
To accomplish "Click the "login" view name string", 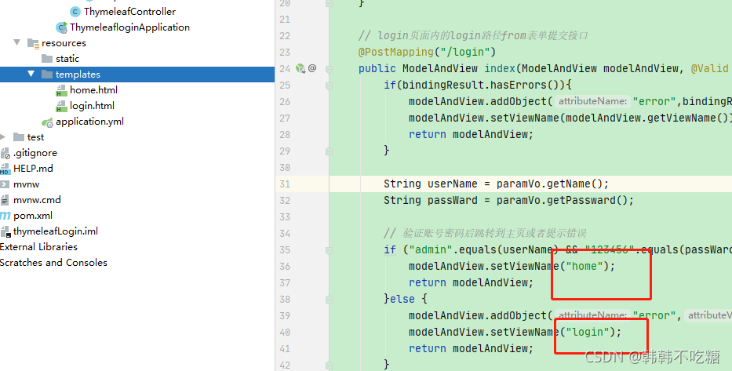I will pyautogui.click(x=588, y=332).
